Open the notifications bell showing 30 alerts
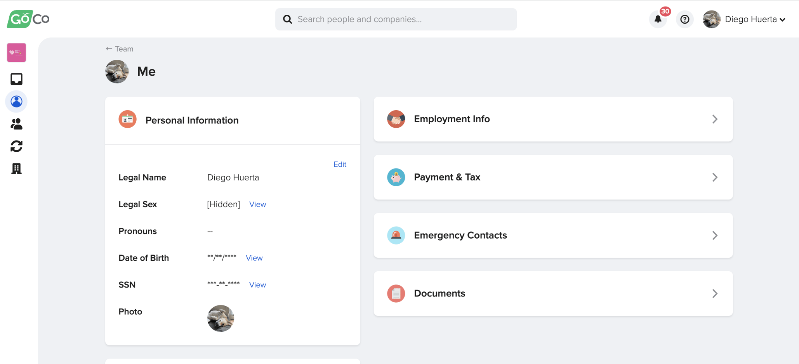 point(658,19)
